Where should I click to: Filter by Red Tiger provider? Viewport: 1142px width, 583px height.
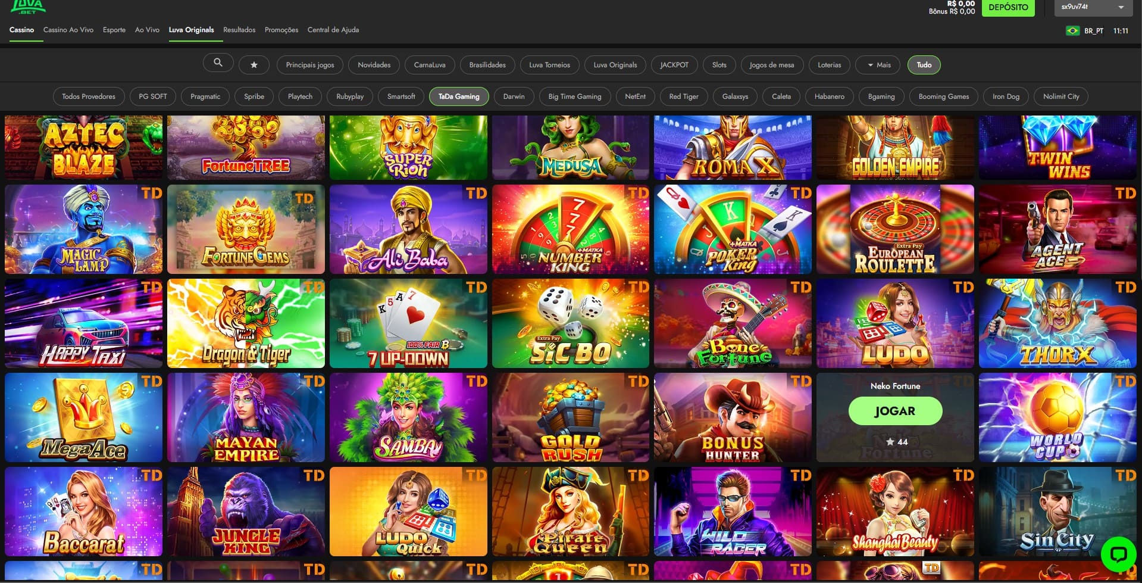click(x=684, y=96)
